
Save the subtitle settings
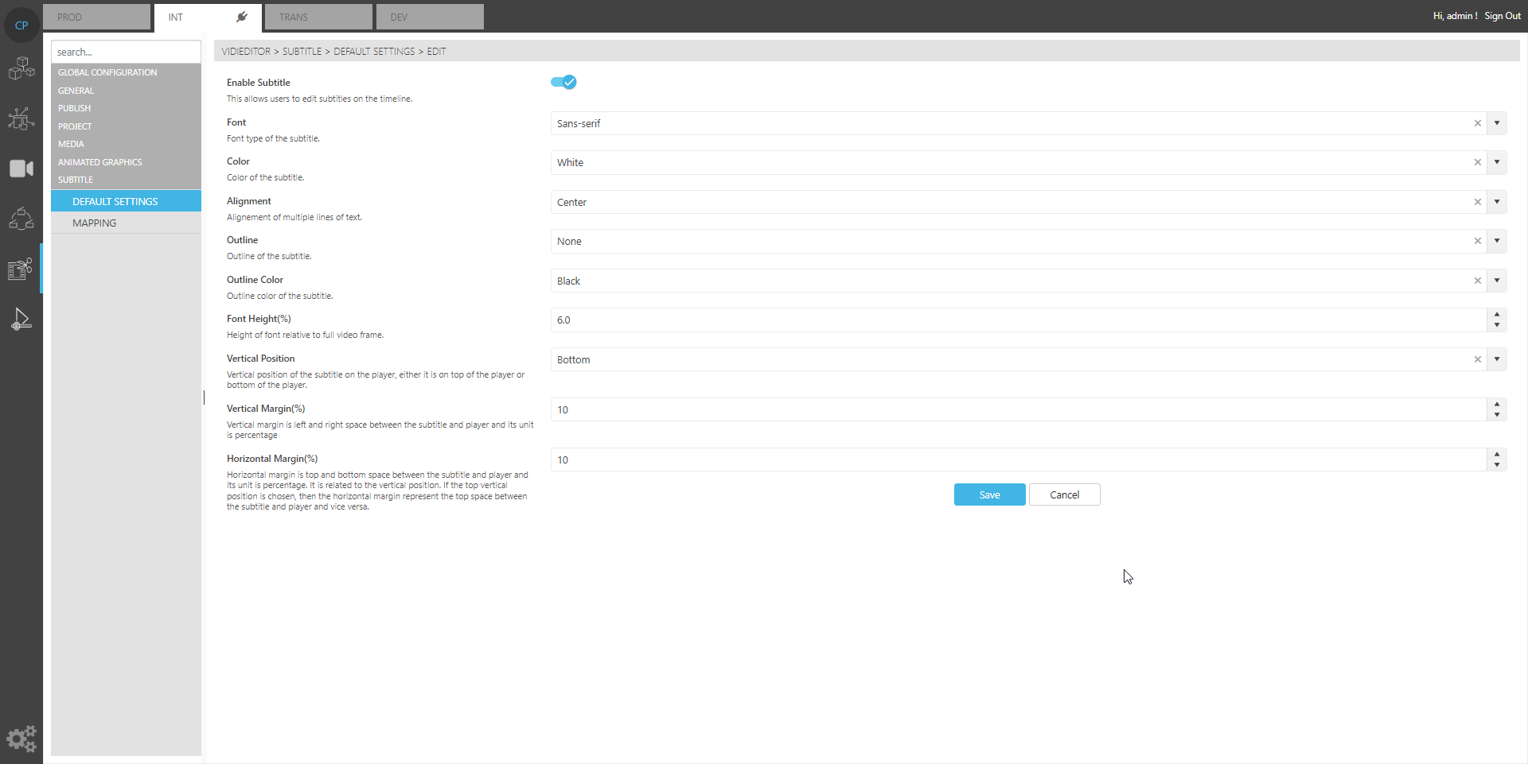989,494
